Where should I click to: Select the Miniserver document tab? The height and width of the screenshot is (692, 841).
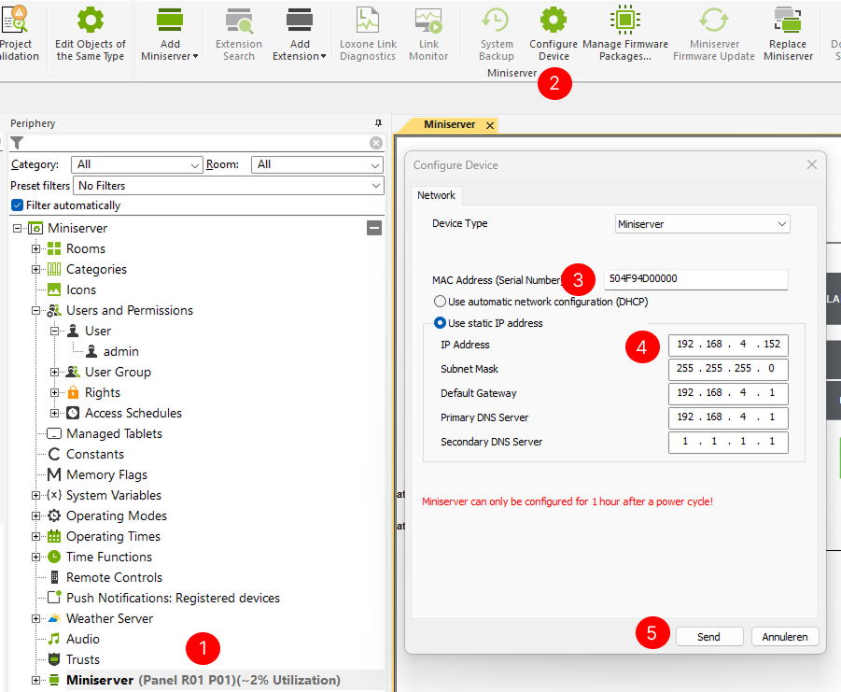449,124
